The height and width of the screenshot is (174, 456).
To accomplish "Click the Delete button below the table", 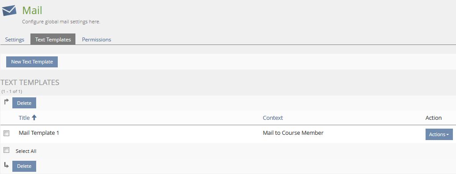I will (24, 166).
